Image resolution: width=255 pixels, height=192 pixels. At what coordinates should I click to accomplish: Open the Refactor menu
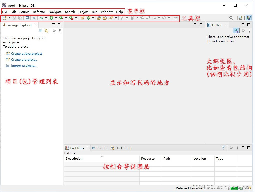39,12
